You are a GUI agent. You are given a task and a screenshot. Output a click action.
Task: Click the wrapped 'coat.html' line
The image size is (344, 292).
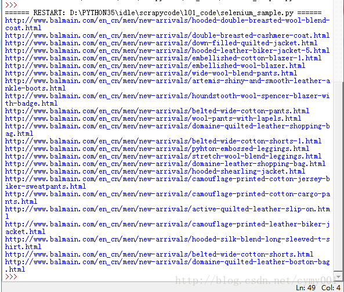point(23,28)
